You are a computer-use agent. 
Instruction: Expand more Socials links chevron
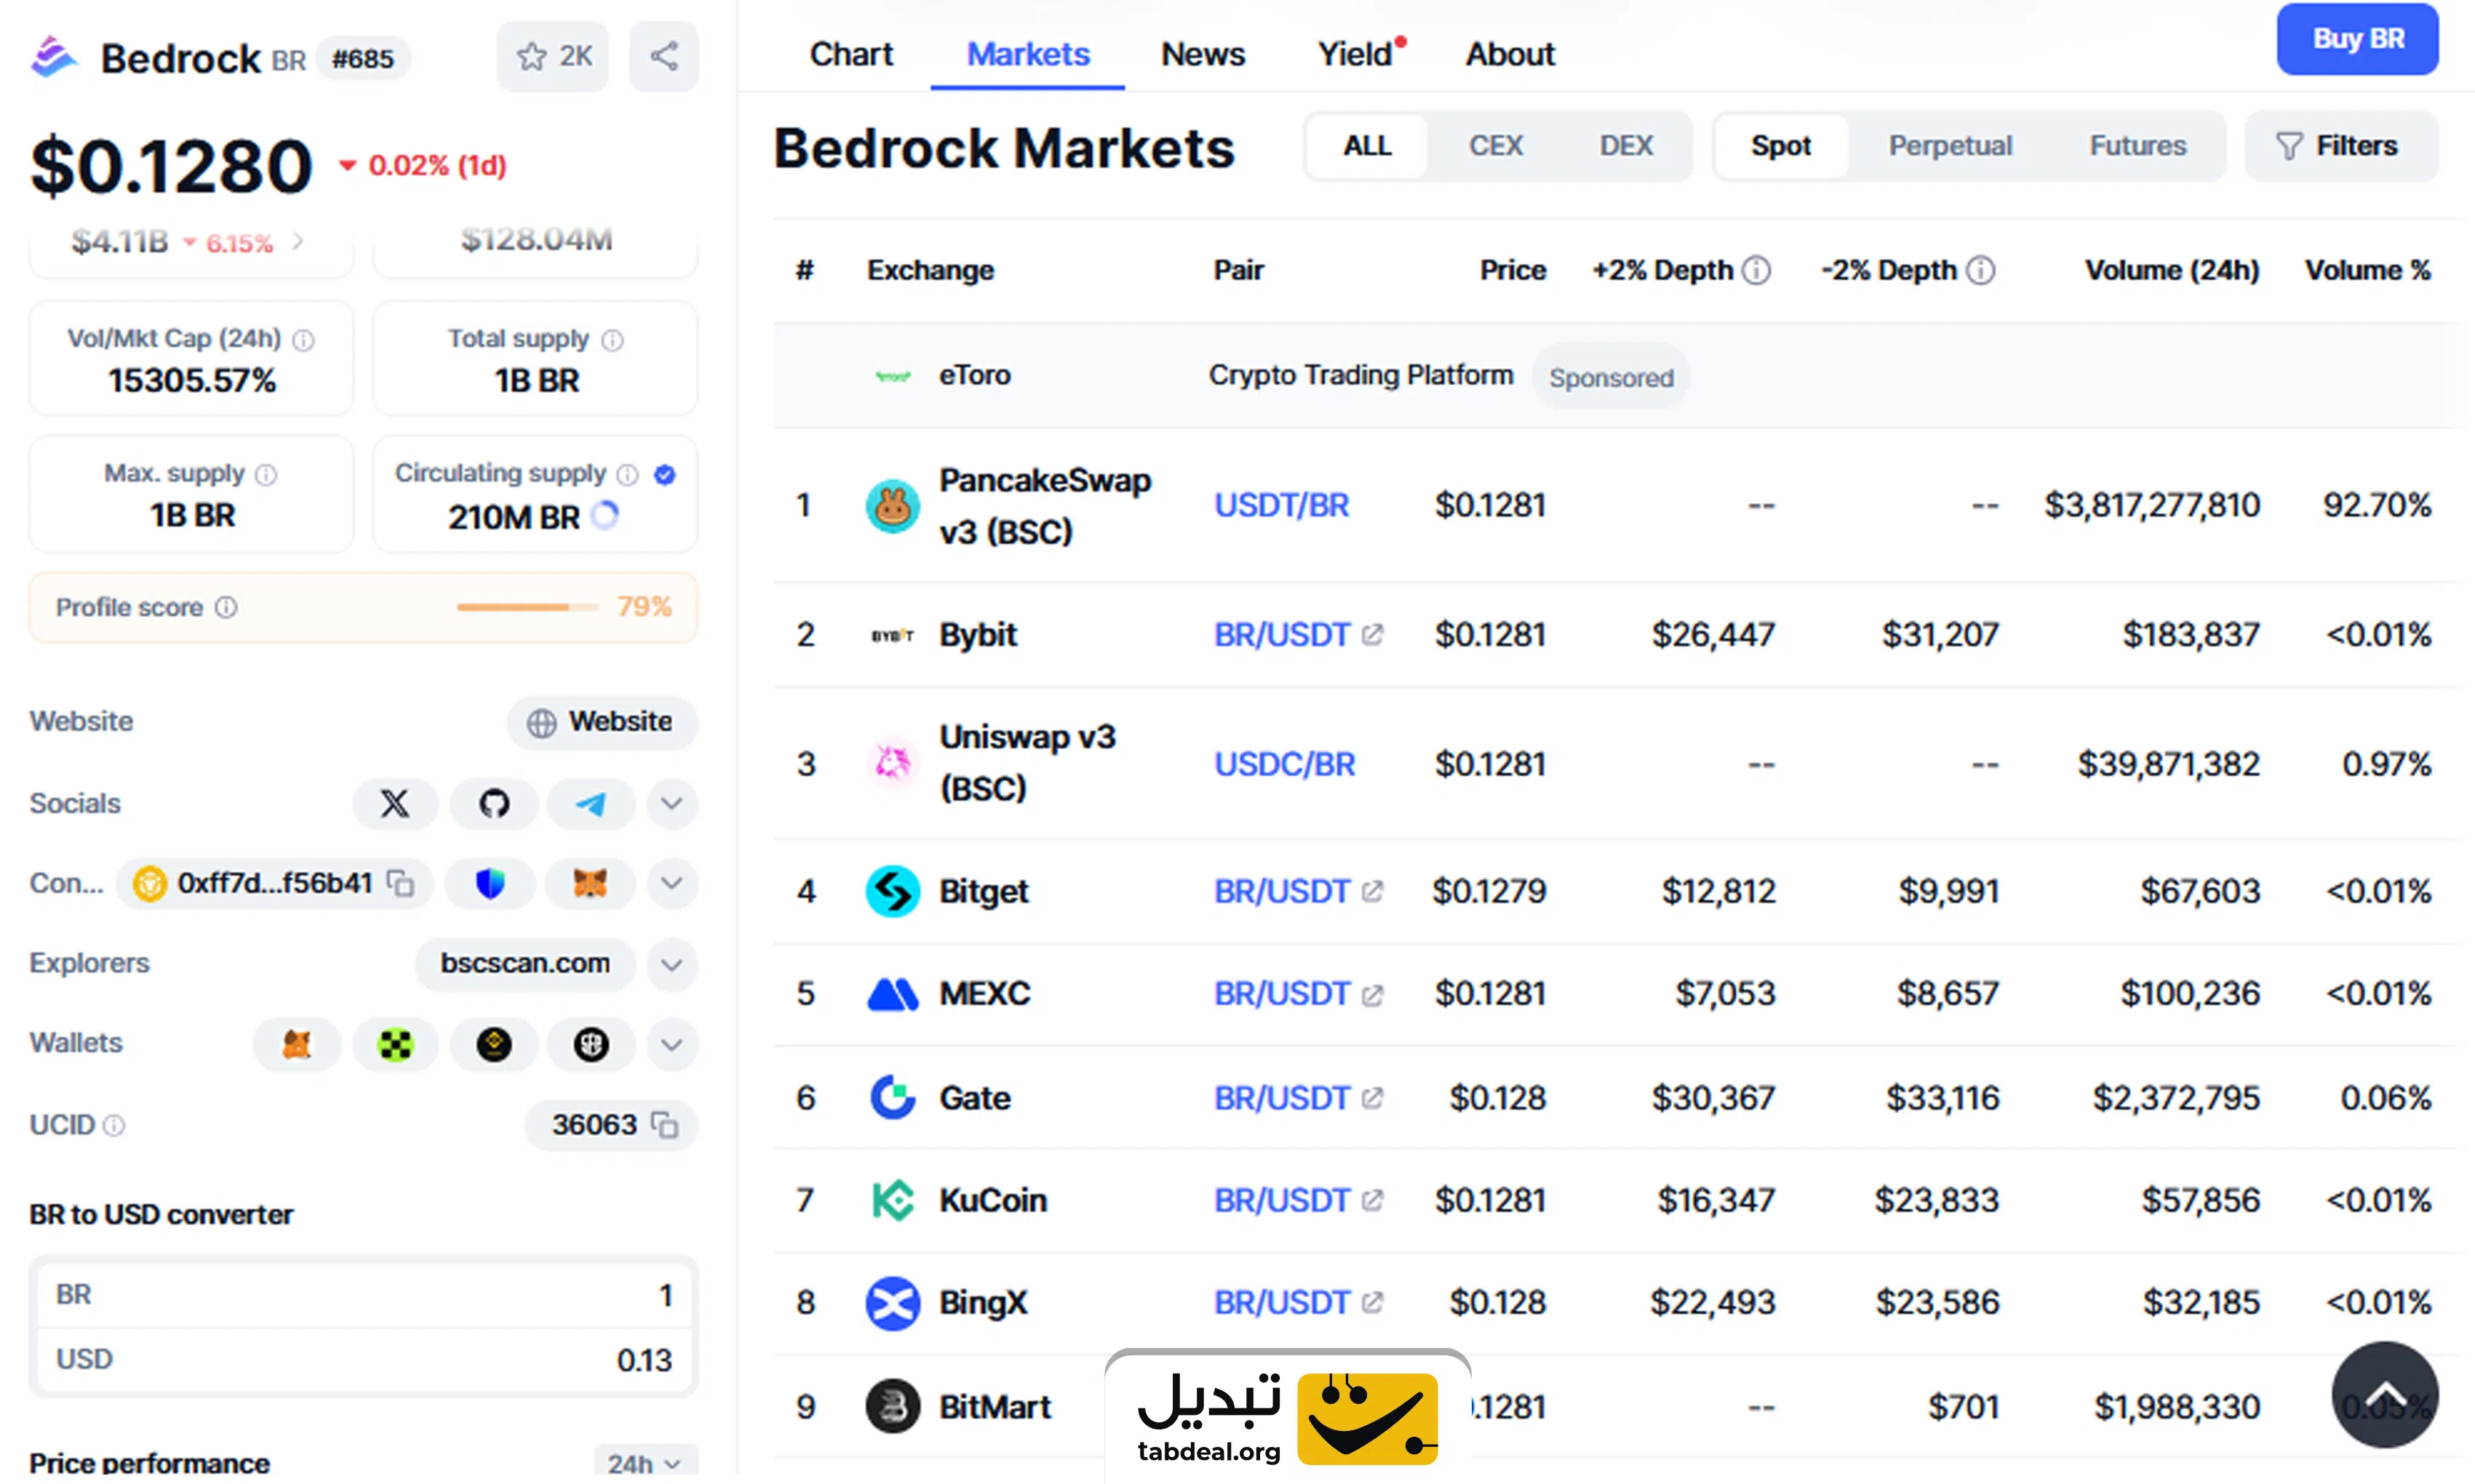(672, 804)
